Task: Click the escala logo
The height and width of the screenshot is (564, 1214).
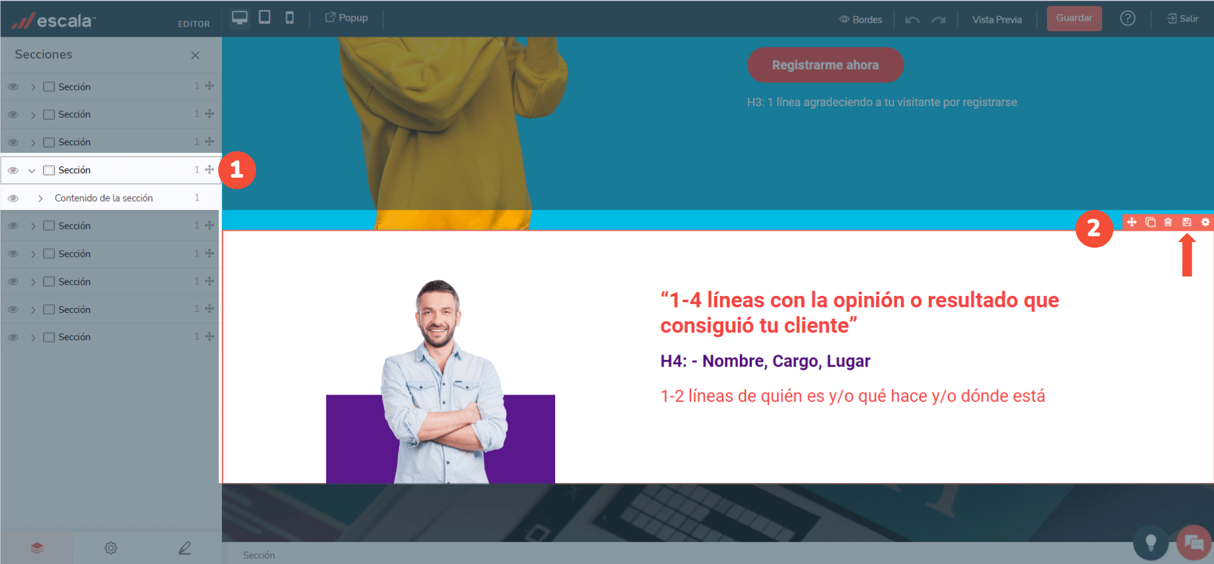Action: (54, 20)
